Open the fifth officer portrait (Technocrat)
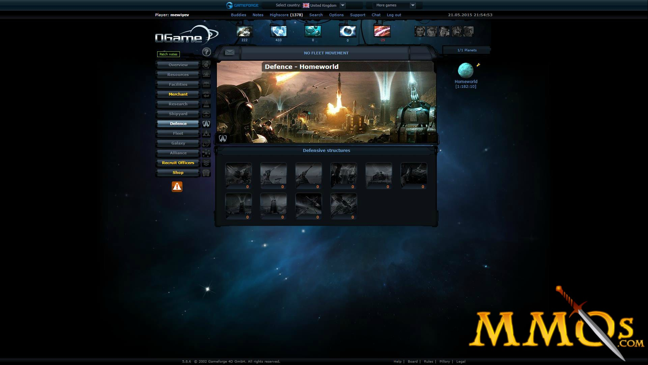 pos(469,31)
